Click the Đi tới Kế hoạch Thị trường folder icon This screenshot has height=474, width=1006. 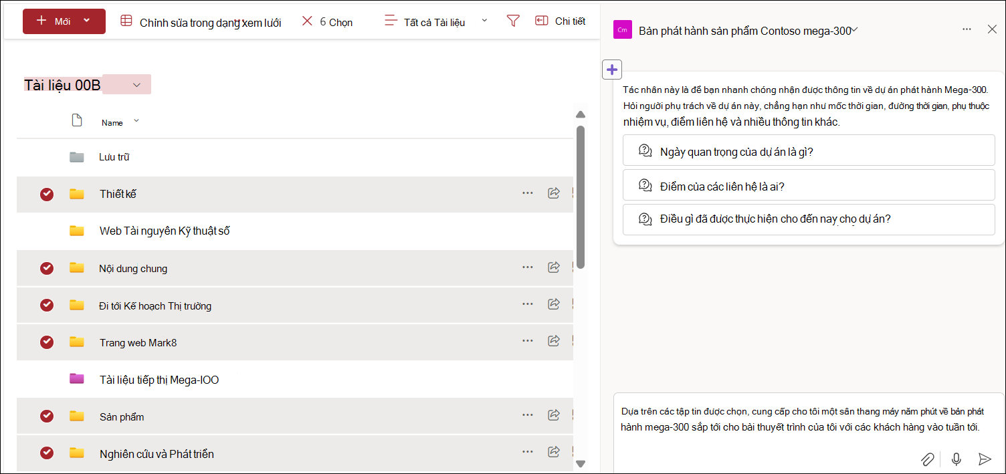(x=77, y=305)
